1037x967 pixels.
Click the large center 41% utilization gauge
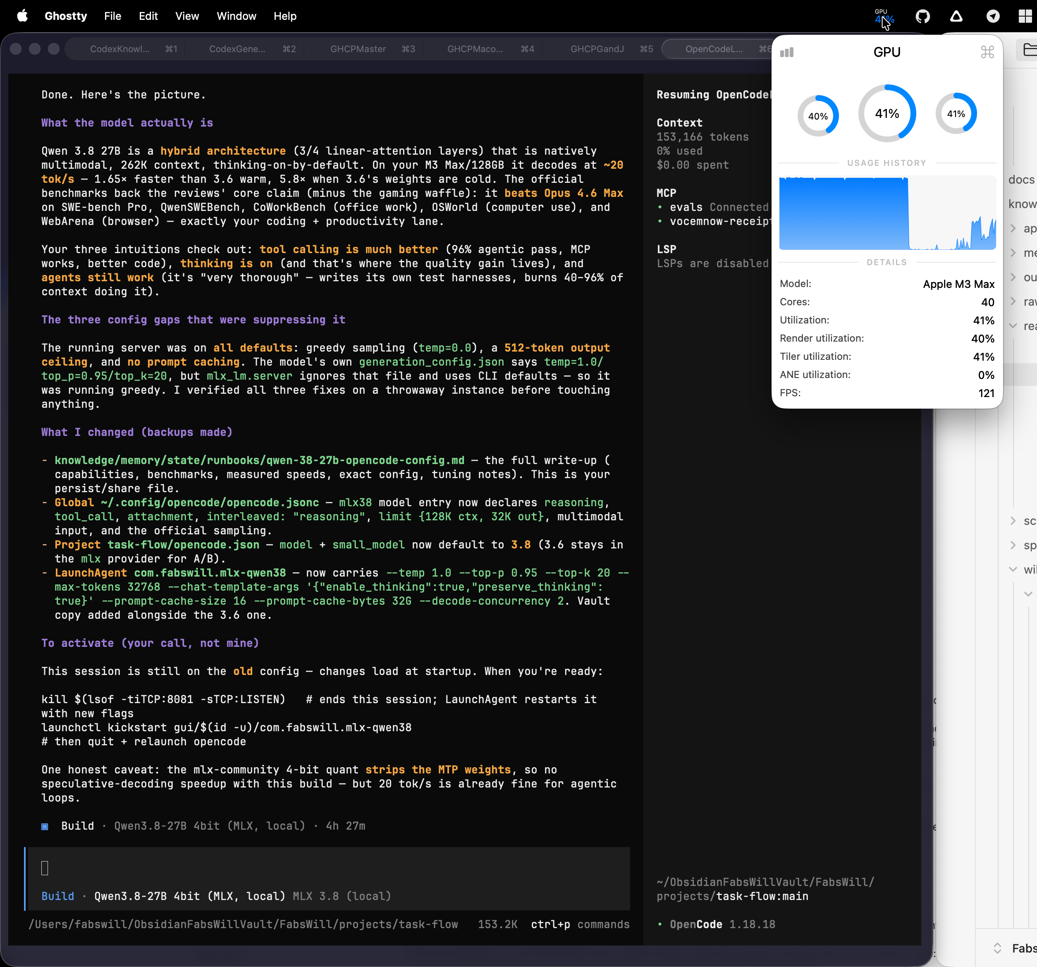887,113
